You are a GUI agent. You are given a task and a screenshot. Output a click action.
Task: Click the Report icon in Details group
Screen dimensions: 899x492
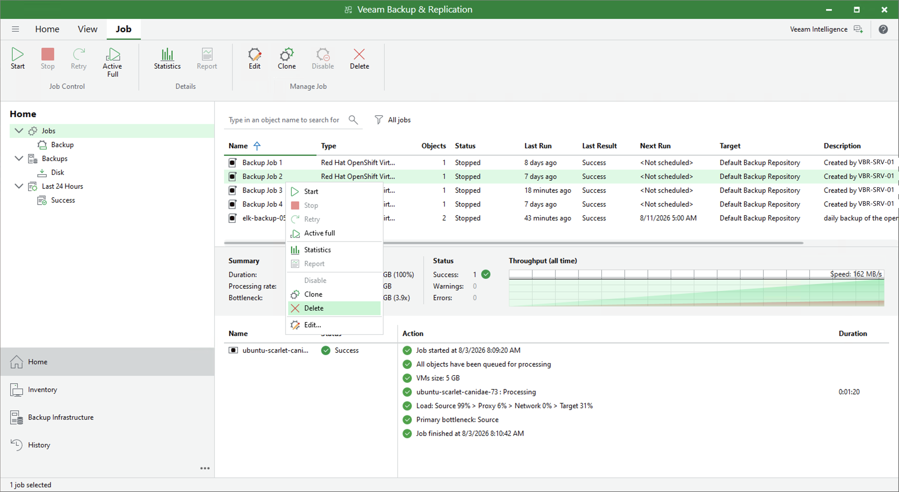pyautogui.click(x=207, y=54)
